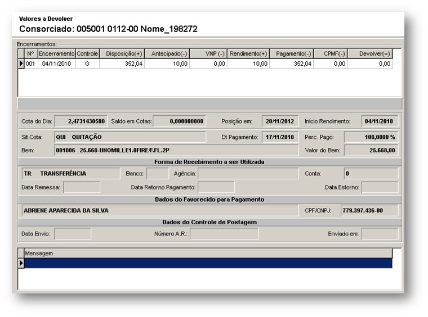The width and height of the screenshot is (428, 317).
Task: Click the Banco input field
Action: click(158, 174)
